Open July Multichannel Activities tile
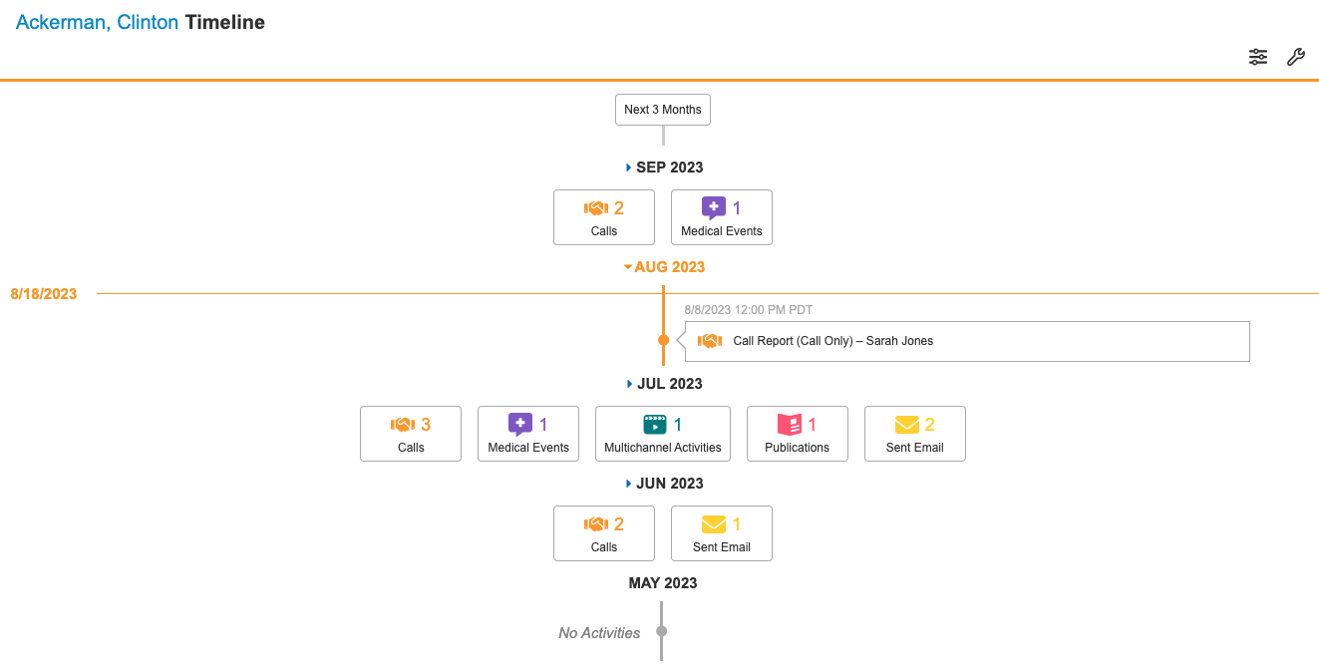This screenshot has height=671, width=1319. pyautogui.click(x=663, y=434)
